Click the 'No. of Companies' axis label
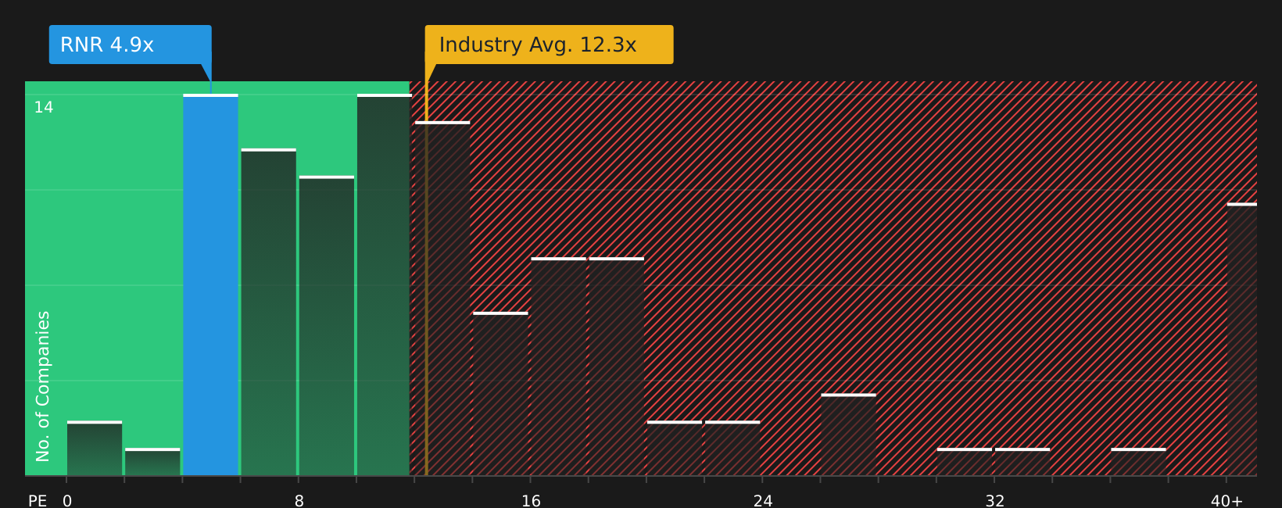 click(43, 386)
